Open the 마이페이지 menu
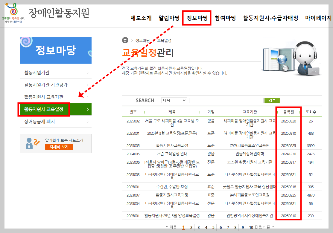333x233 pixels. pyautogui.click(x=318, y=18)
